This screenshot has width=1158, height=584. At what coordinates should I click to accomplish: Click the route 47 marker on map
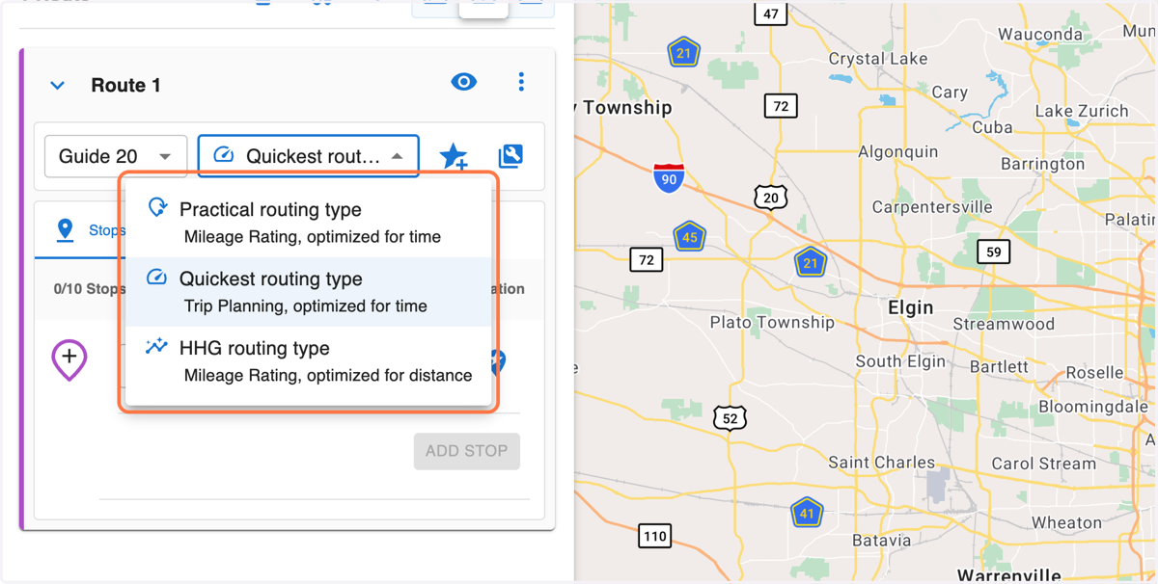(770, 13)
